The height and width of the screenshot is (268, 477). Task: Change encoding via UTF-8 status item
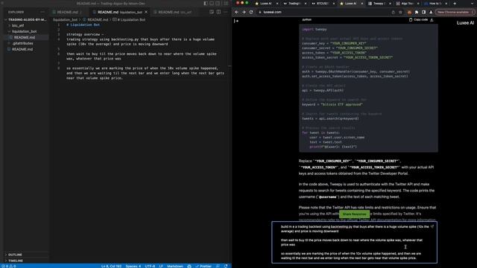150,267
